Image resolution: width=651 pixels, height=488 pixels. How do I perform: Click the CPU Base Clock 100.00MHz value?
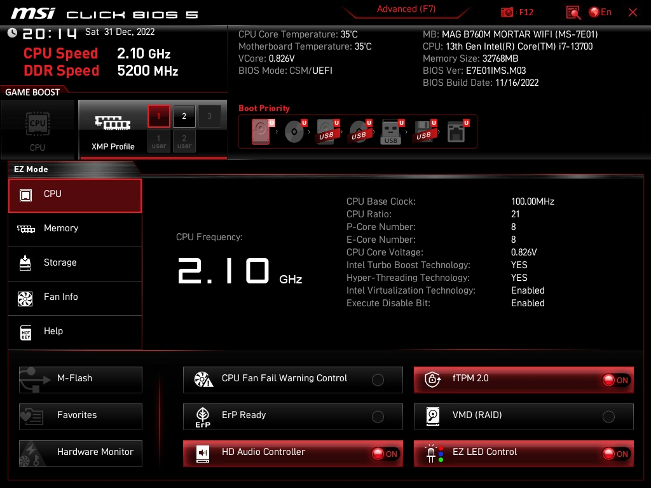(x=533, y=201)
